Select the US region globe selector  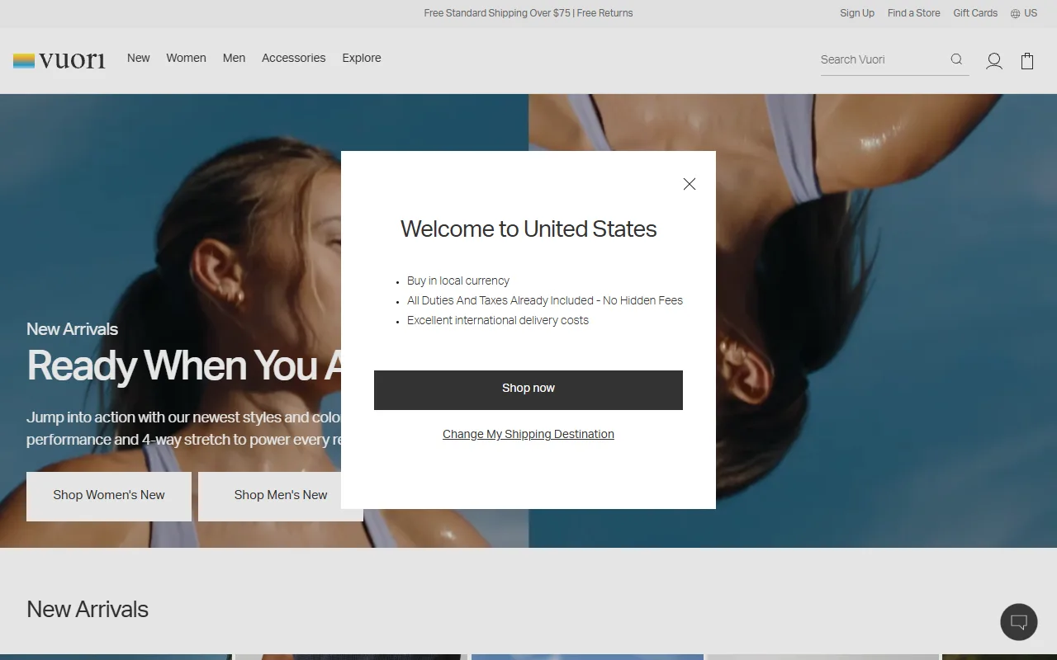pyautogui.click(x=1024, y=13)
